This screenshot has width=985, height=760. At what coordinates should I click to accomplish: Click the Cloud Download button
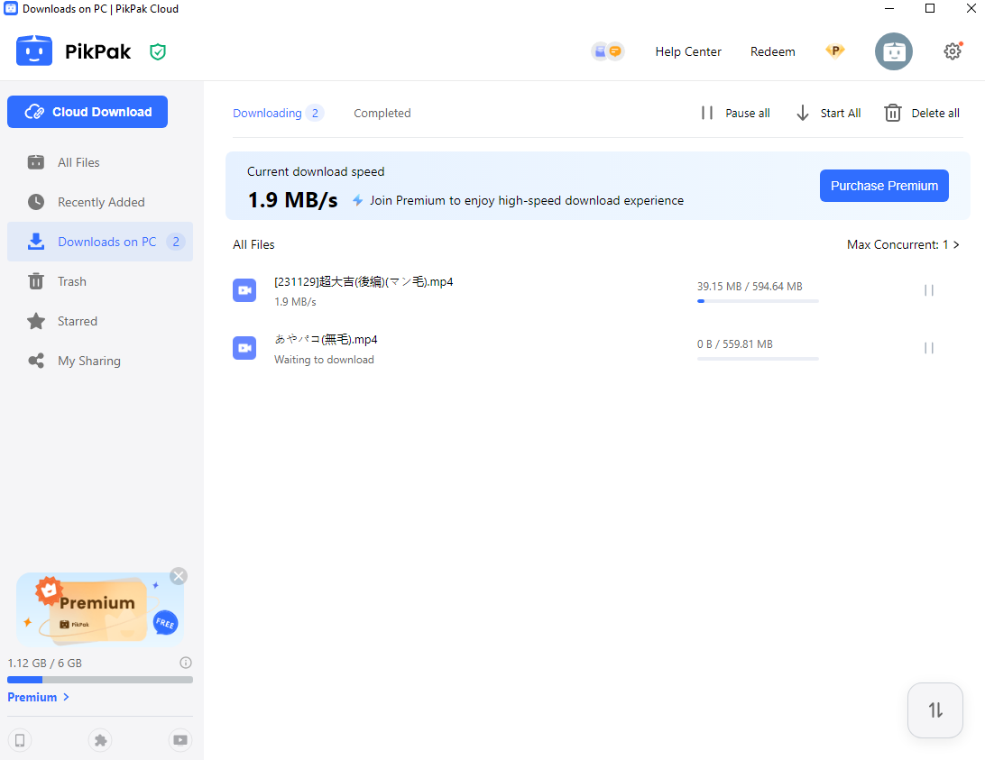tap(87, 112)
